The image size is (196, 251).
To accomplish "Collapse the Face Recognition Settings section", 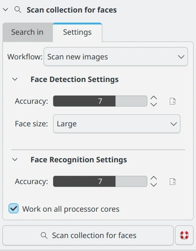I will (x=15, y=160).
